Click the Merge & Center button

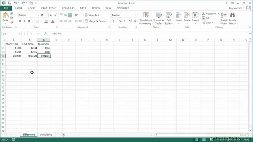coord(95,21)
